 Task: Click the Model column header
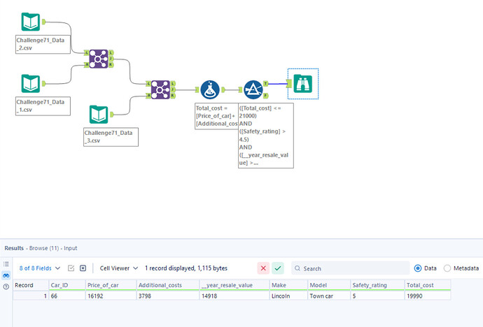329,285
